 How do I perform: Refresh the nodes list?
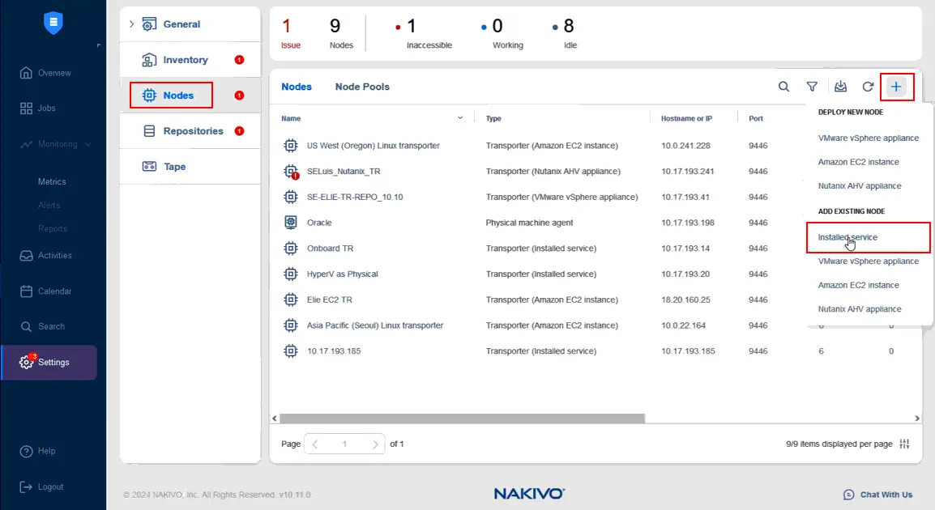868,87
